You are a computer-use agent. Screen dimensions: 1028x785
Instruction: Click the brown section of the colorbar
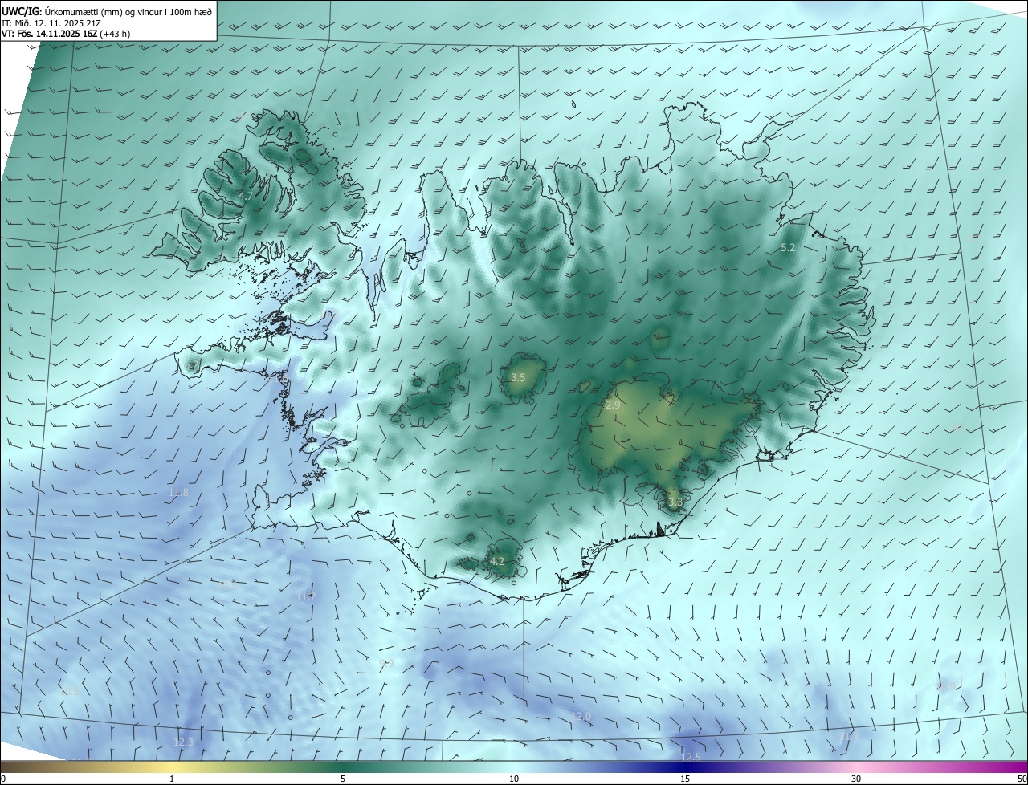coord(32,767)
